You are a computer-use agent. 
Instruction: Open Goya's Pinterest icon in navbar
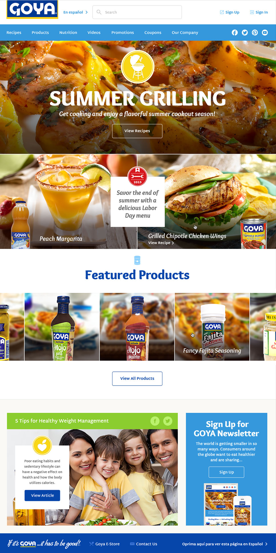(255, 33)
